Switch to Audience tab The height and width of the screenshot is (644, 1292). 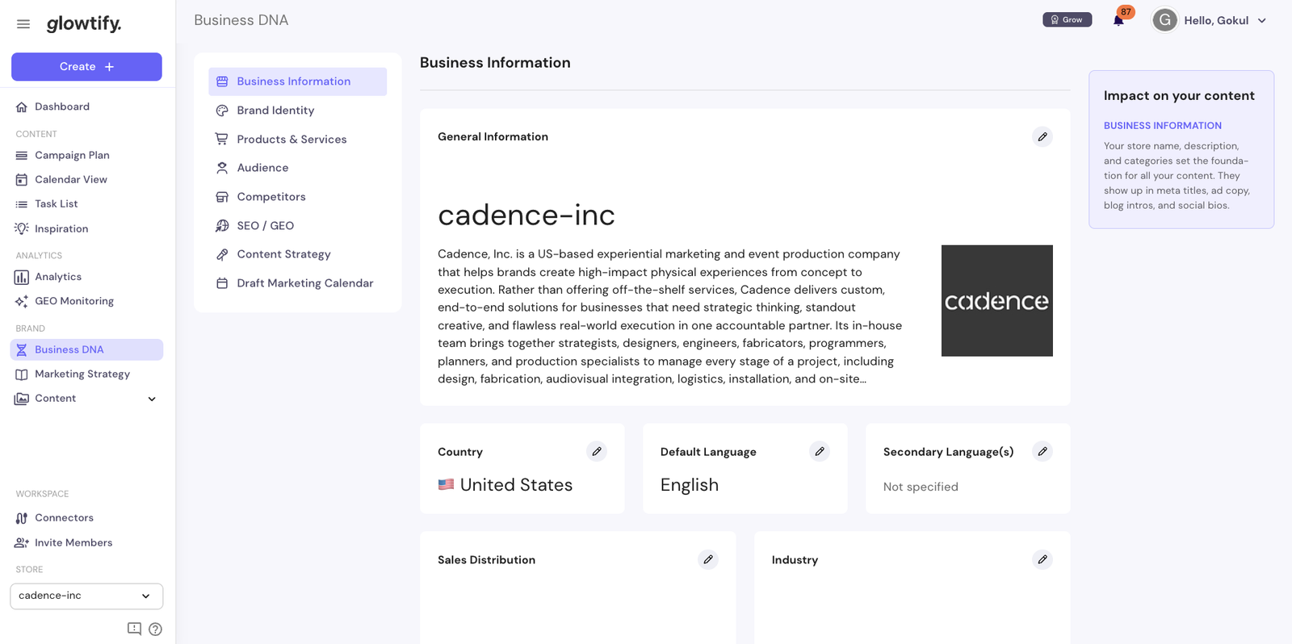[x=297, y=168]
